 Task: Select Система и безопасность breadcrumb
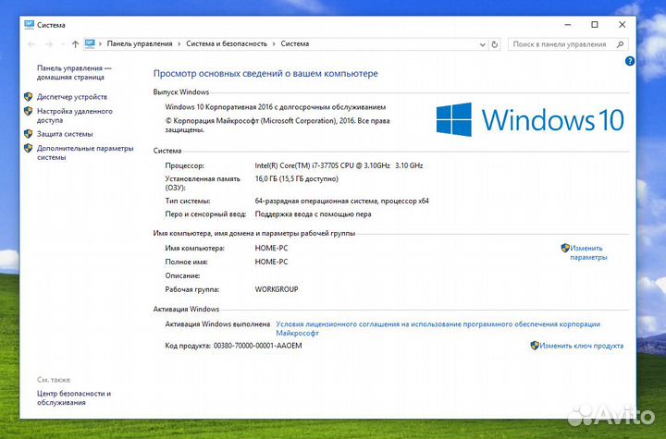pyautogui.click(x=227, y=43)
